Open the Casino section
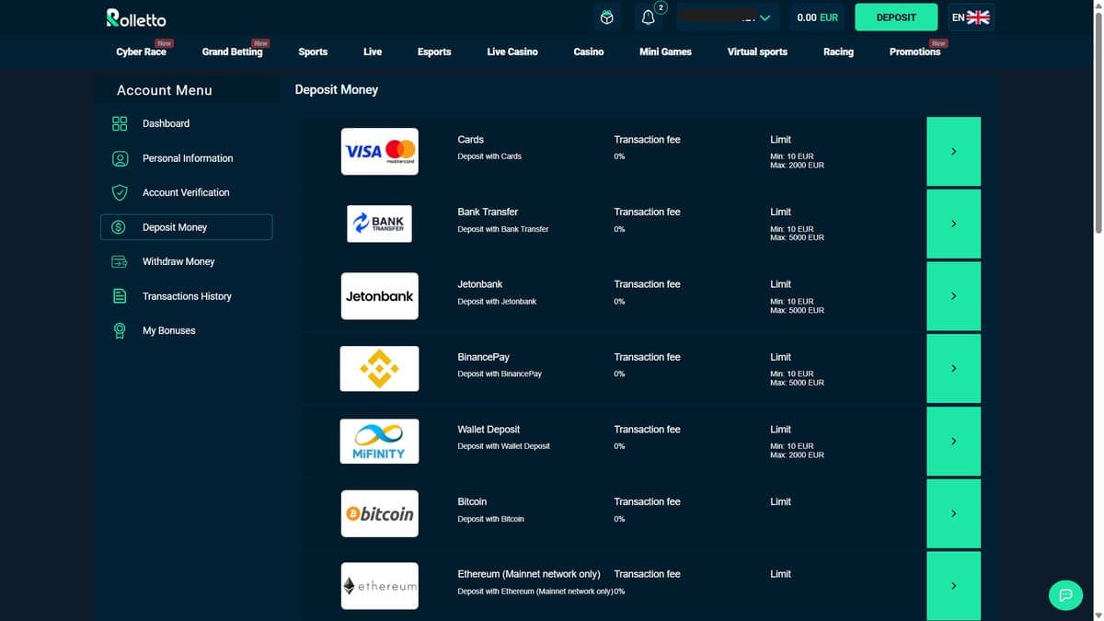 click(x=589, y=52)
